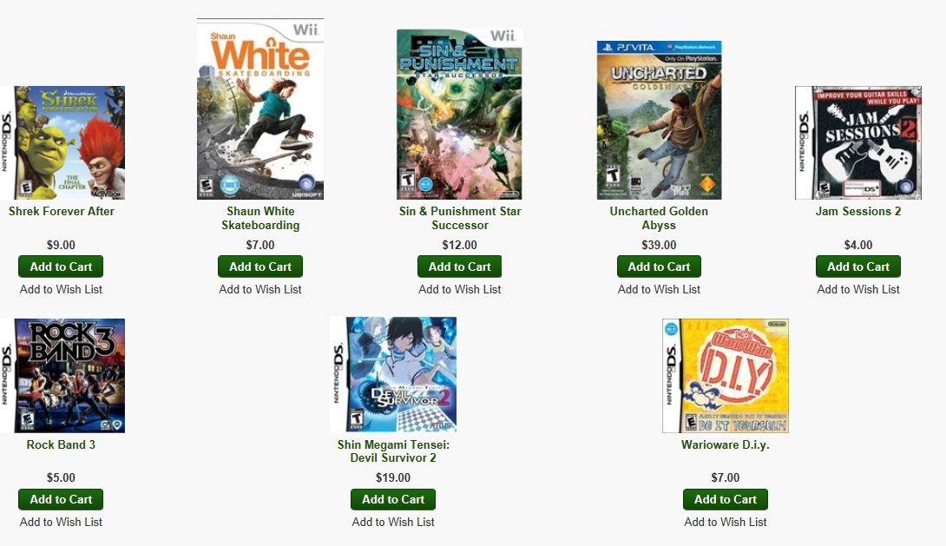The image size is (946, 546).
Task: Add Jam Sessions 2 to wish list
Action: click(858, 290)
